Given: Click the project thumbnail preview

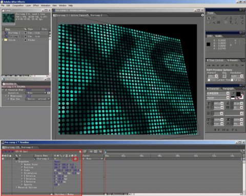Looking at the screenshot, I should [x=9, y=18].
